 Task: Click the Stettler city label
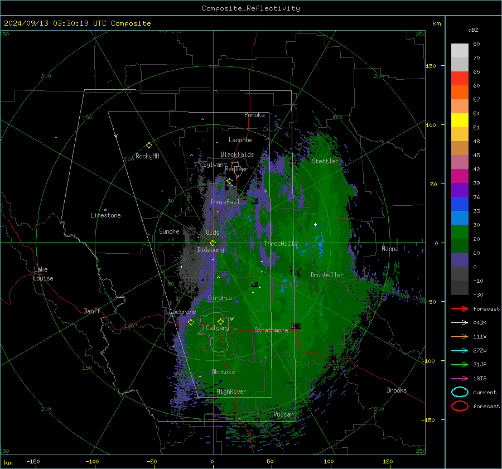click(325, 161)
